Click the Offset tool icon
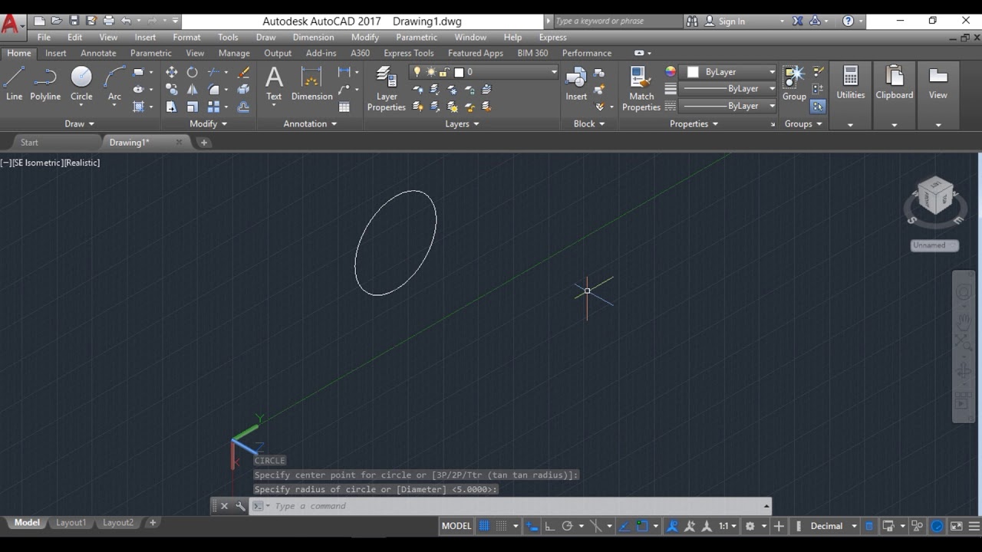 coord(243,107)
